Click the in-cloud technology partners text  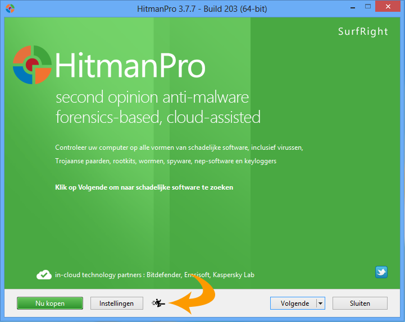[154, 275]
